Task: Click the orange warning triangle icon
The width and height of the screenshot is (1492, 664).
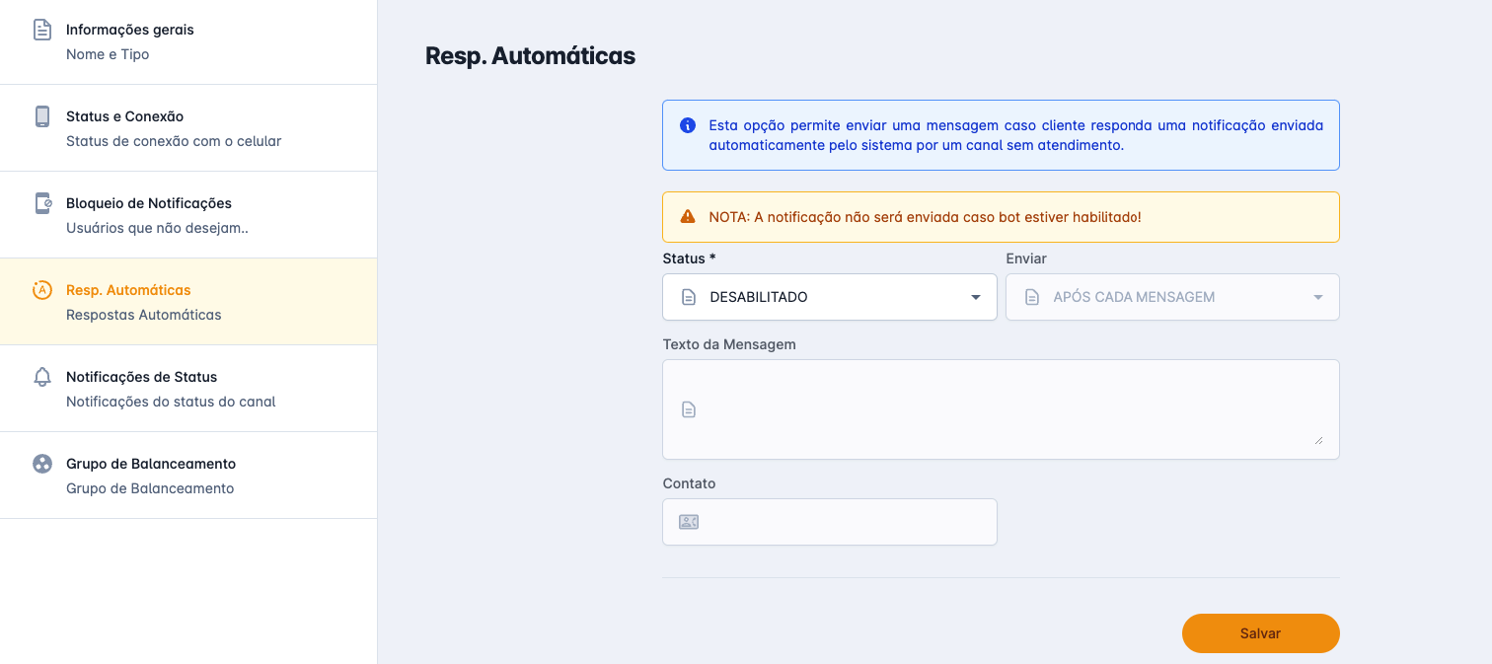Action: 688,216
